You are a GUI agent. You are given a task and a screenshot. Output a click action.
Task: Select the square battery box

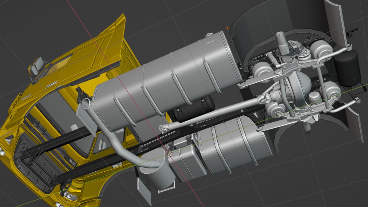point(187,164)
